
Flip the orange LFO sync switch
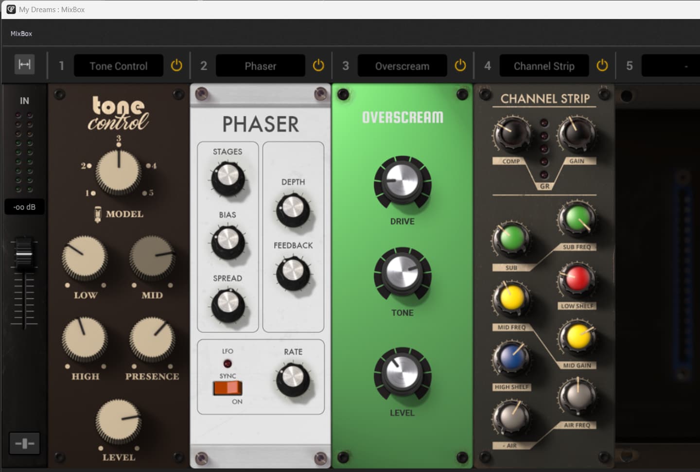[227, 388]
